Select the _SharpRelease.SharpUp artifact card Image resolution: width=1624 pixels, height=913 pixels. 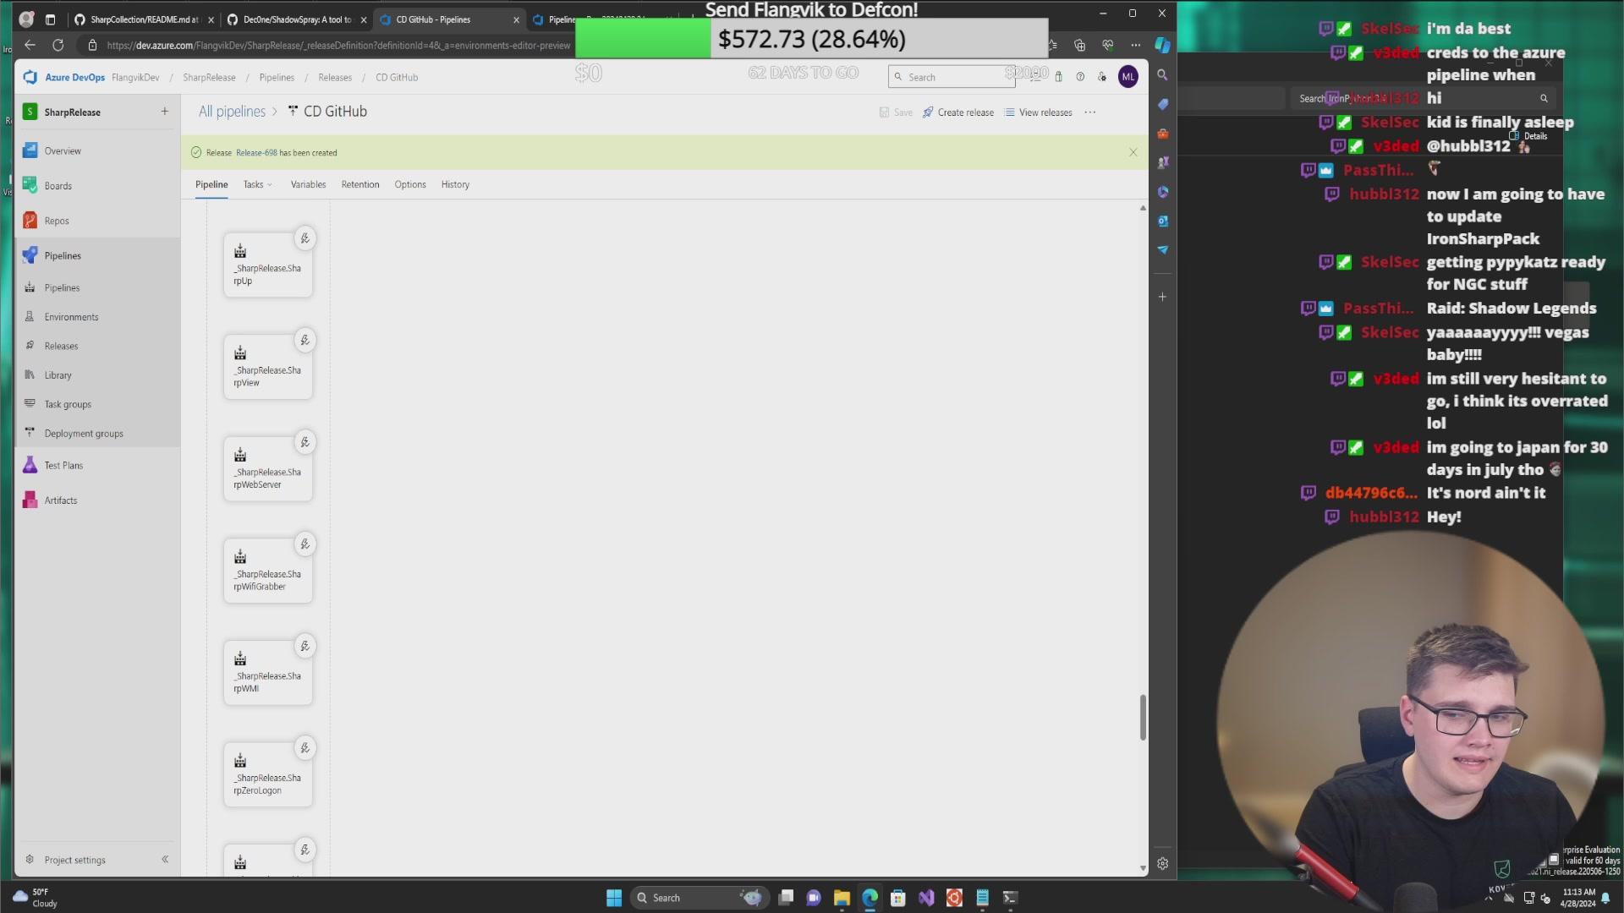268,265
